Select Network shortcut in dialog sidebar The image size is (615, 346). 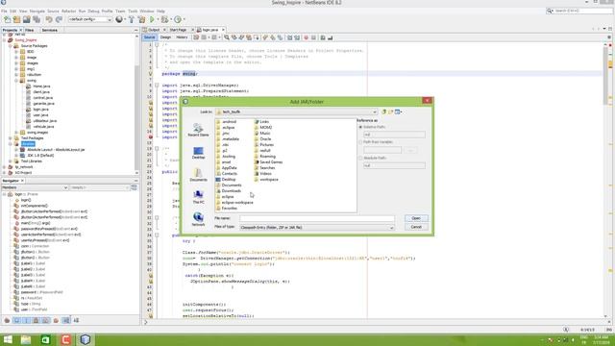(x=198, y=220)
